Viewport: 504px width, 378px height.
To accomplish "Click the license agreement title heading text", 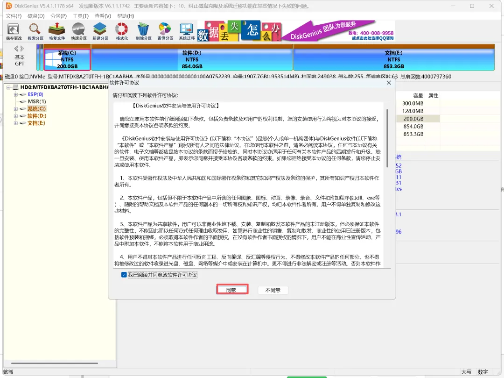I will coord(175,106).
